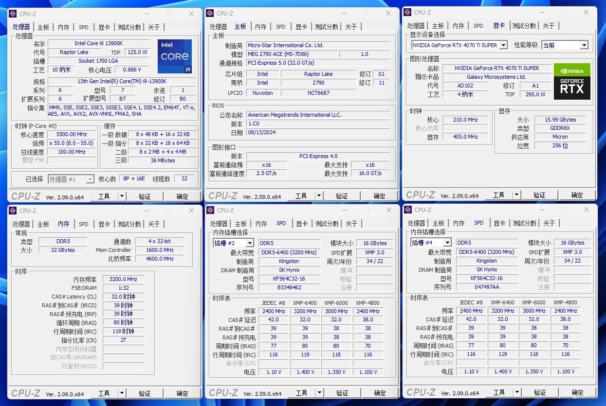606x406 pixels.
Task: Click the BIOS date value 08/13/2024
Action: click(x=318, y=132)
